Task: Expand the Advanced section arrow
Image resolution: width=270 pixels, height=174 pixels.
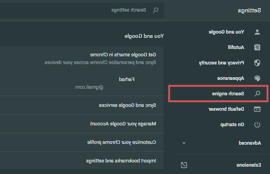Action: [184, 143]
